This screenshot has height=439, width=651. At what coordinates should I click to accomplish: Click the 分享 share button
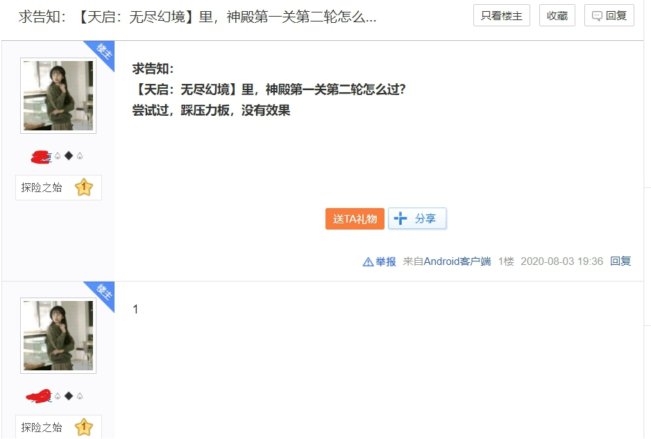(417, 218)
